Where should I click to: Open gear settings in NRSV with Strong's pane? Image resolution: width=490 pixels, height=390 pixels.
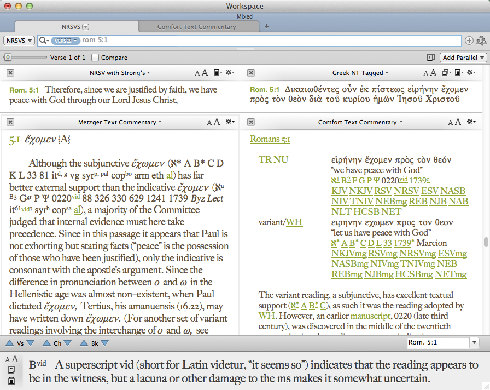tap(230, 73)
